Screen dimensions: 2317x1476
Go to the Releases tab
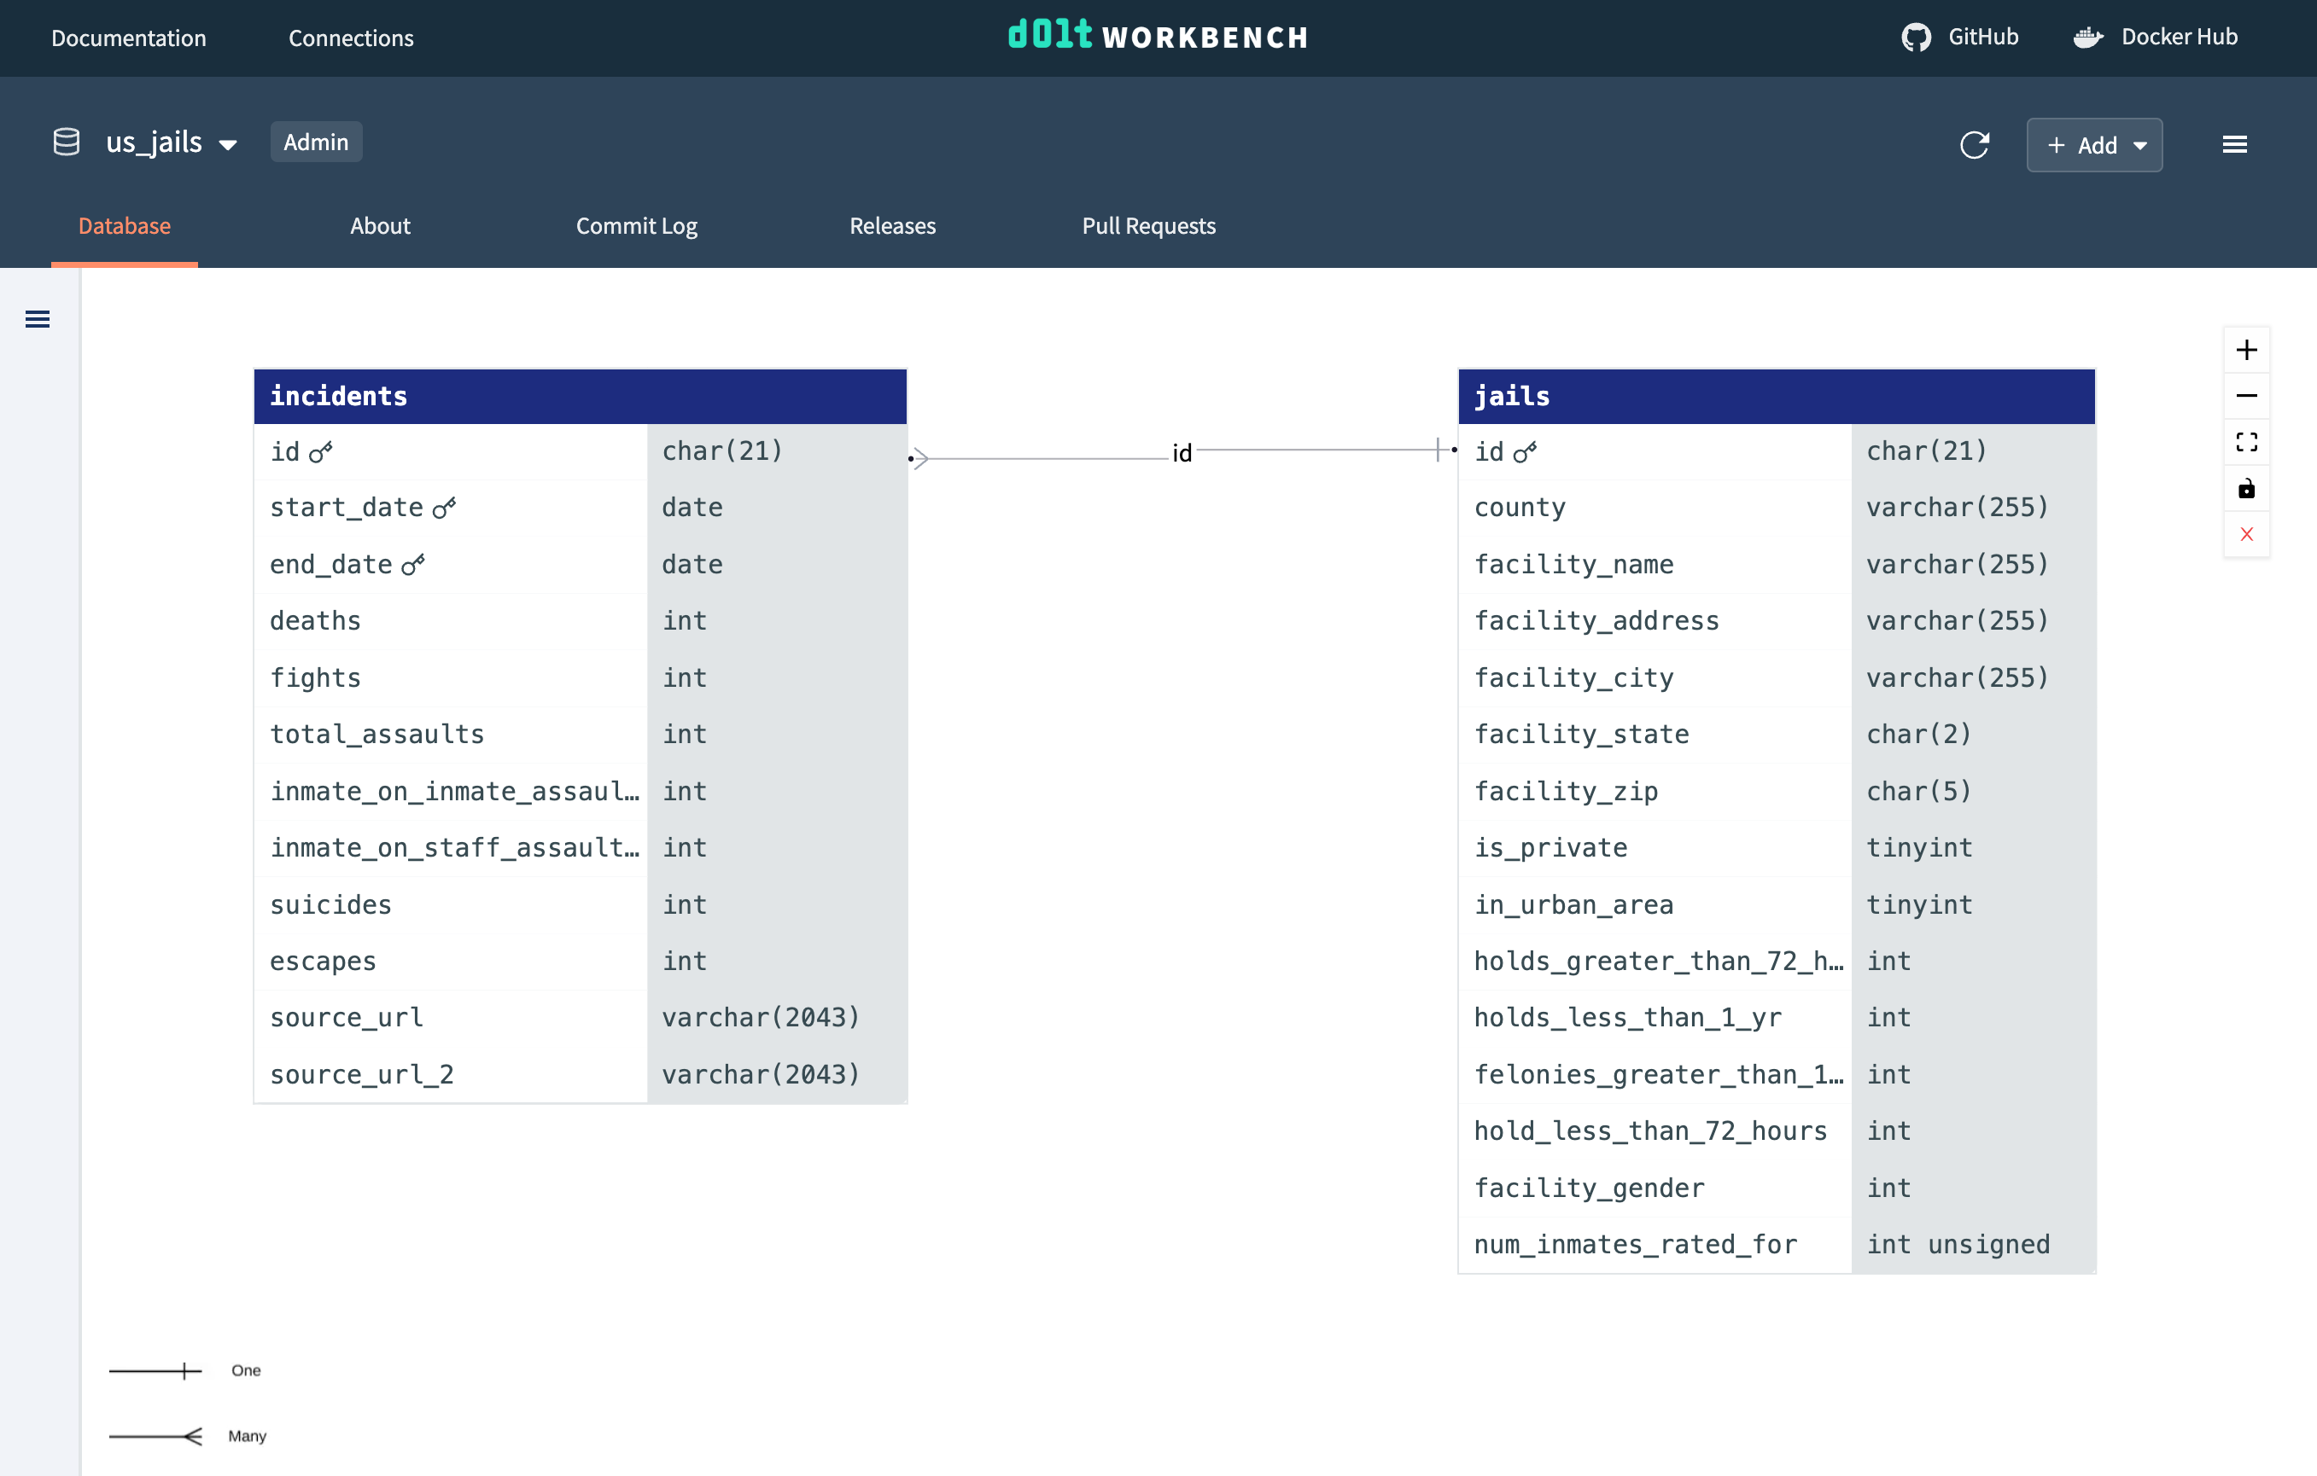(x=892, y=226)
